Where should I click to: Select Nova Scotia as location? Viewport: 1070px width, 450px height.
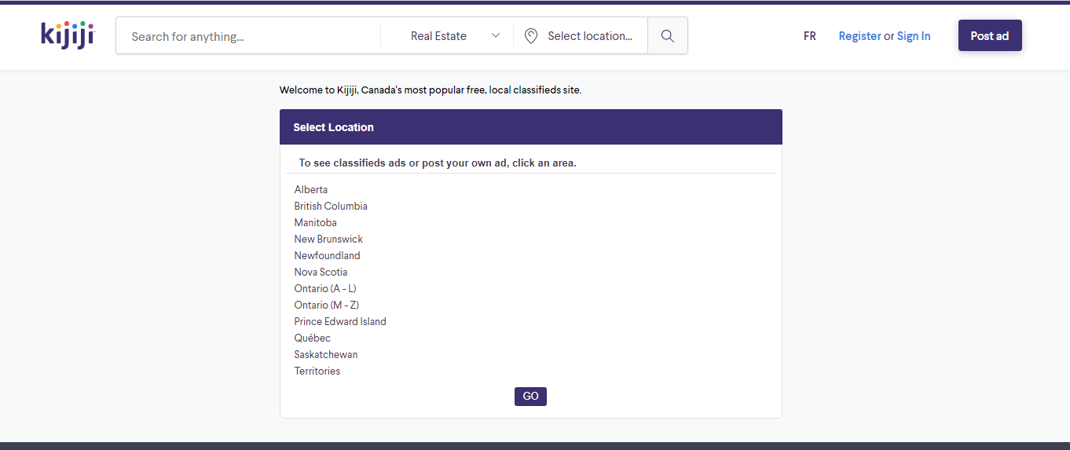pyautogui.click(x=321, y=273)
